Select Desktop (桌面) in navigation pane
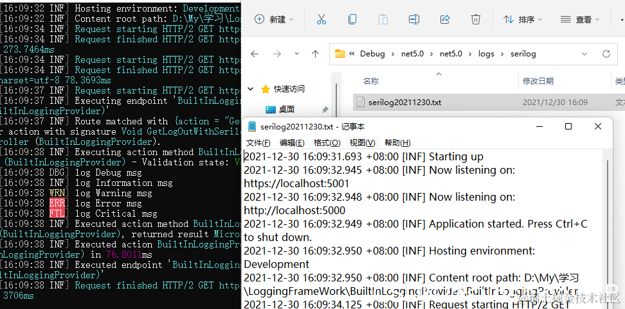Image resolution: width=625 pixels, height=309 pixels. [287, 109]
